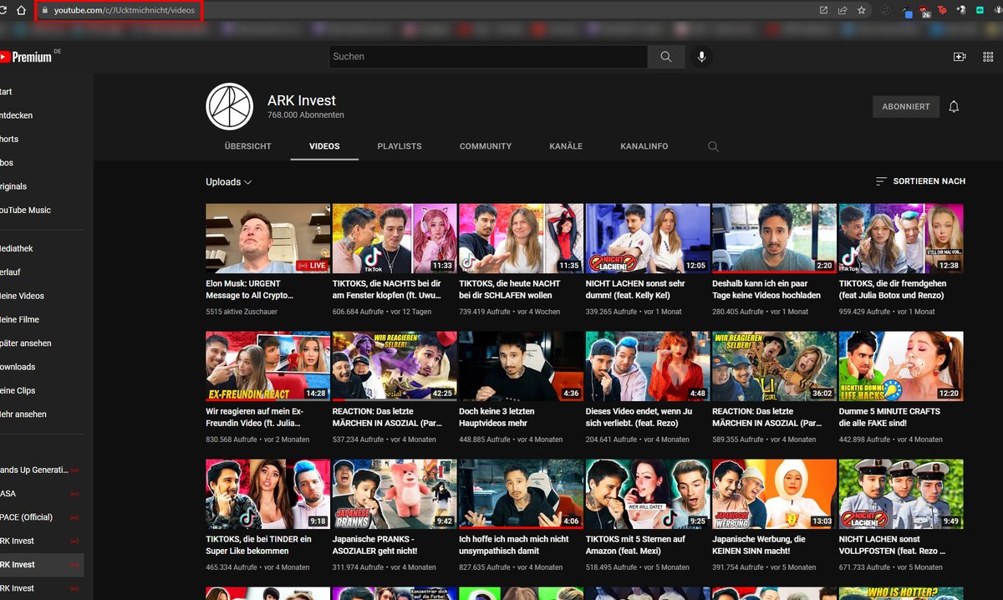1003x600 pixels.
Task: Open Downloads in the left sidebar
Action: [17, 367]
